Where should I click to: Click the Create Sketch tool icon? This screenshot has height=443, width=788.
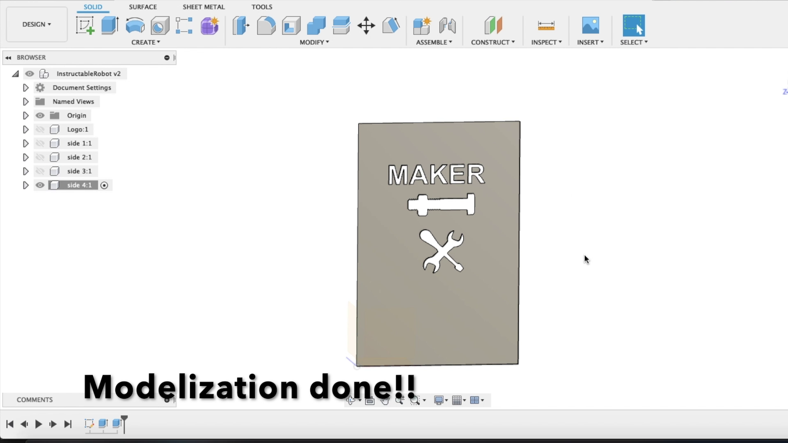pos(85,25)
